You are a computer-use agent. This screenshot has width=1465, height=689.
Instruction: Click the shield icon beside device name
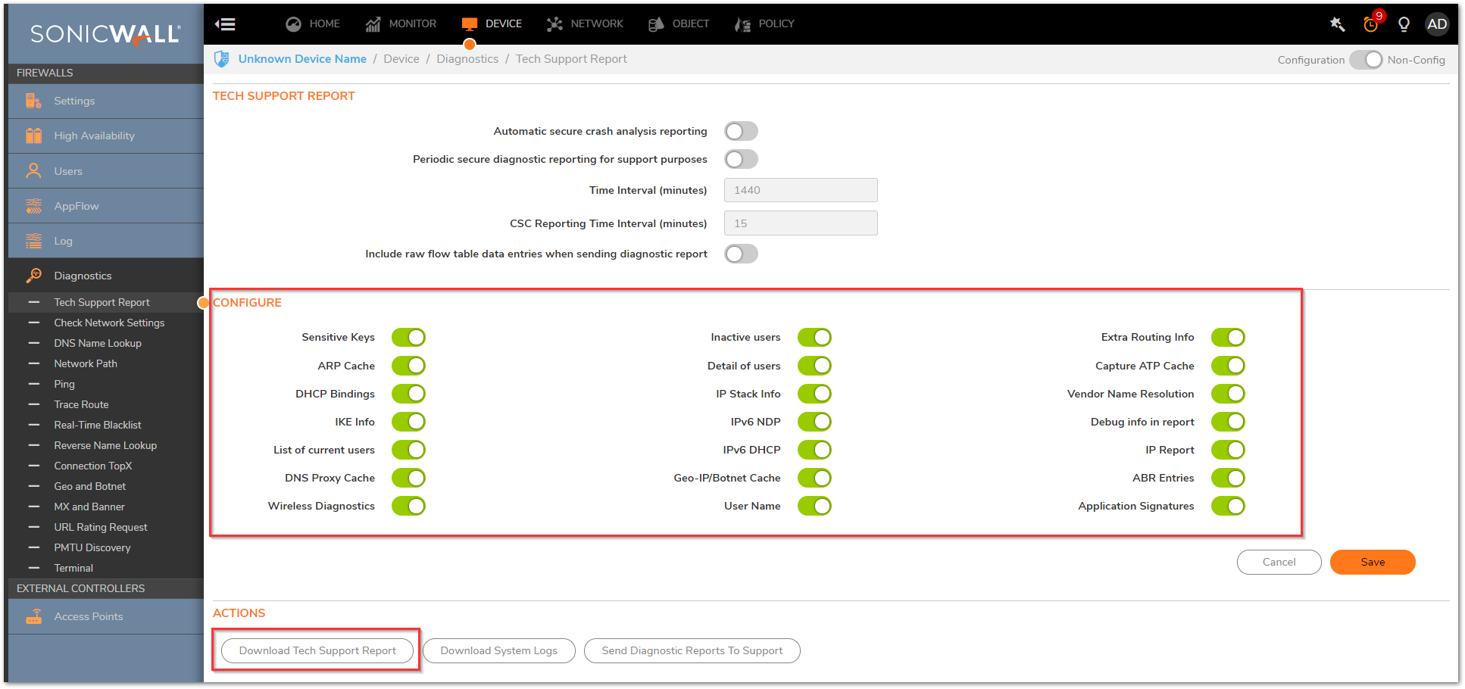[x=222, y=59]
